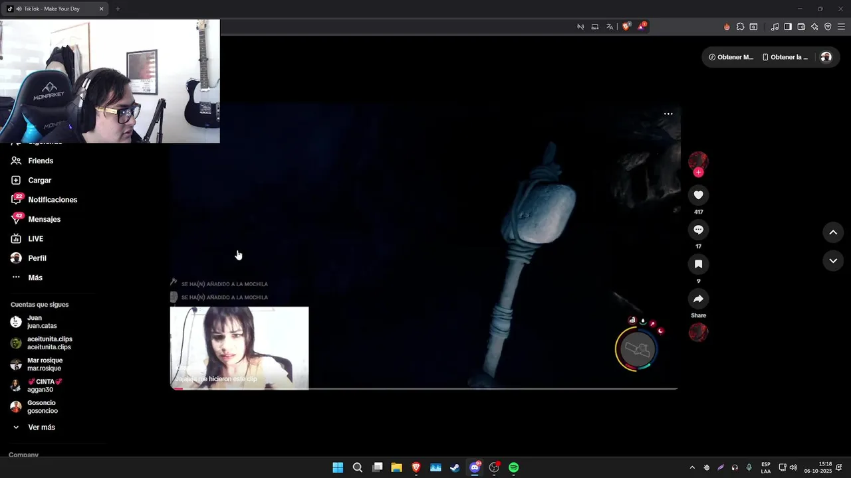Open Notificaciones in the sidebar
Screen dimensions: 851x478
tap(44, 200)
